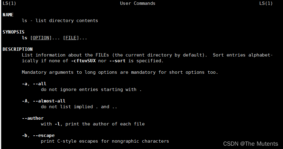Click the bold ls command in synopsis

(x=25, y=38)
